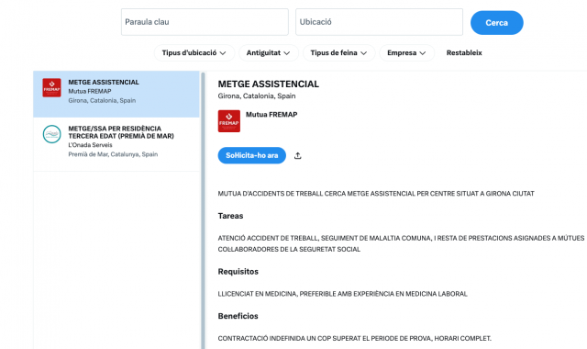Focus the Ubicació input field

pyautogui.click(x=379, y=22)
